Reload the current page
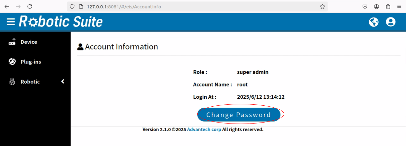Screen dimensions: 406x146 pyautogui.click(x=30, y=7)
